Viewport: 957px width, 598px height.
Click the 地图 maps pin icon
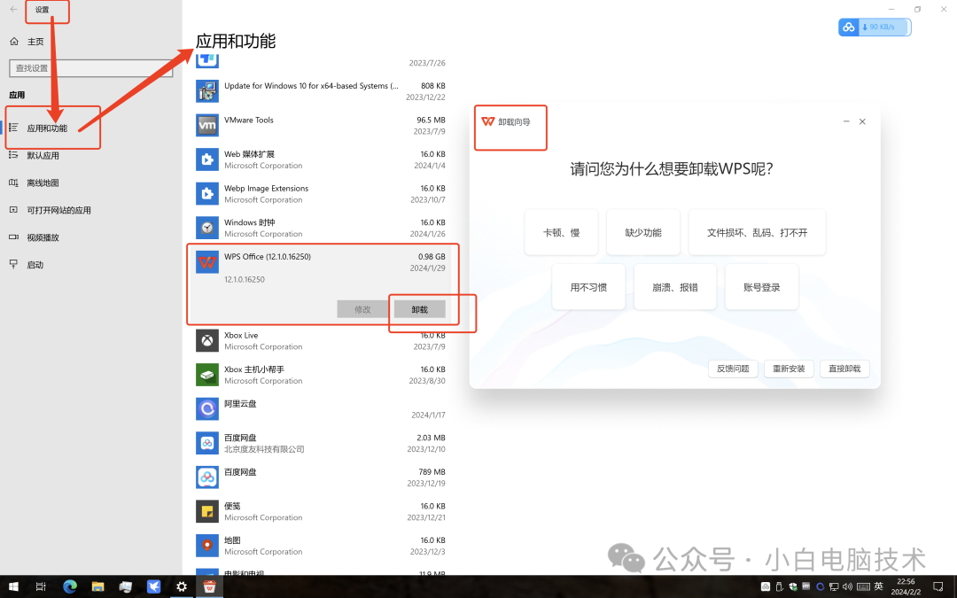pos(207,546)
